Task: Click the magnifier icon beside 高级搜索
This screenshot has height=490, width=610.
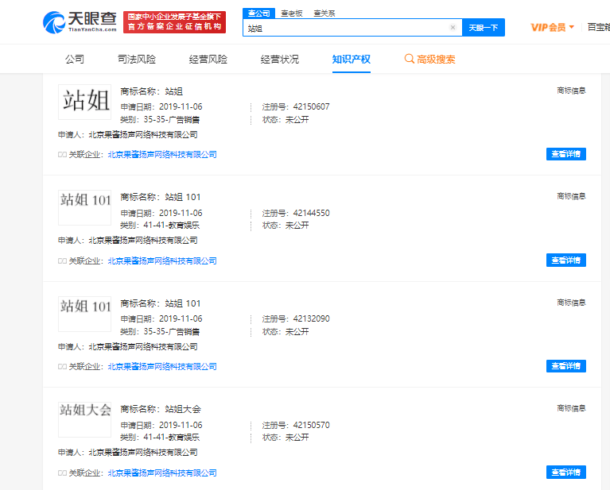Action: 409,59
